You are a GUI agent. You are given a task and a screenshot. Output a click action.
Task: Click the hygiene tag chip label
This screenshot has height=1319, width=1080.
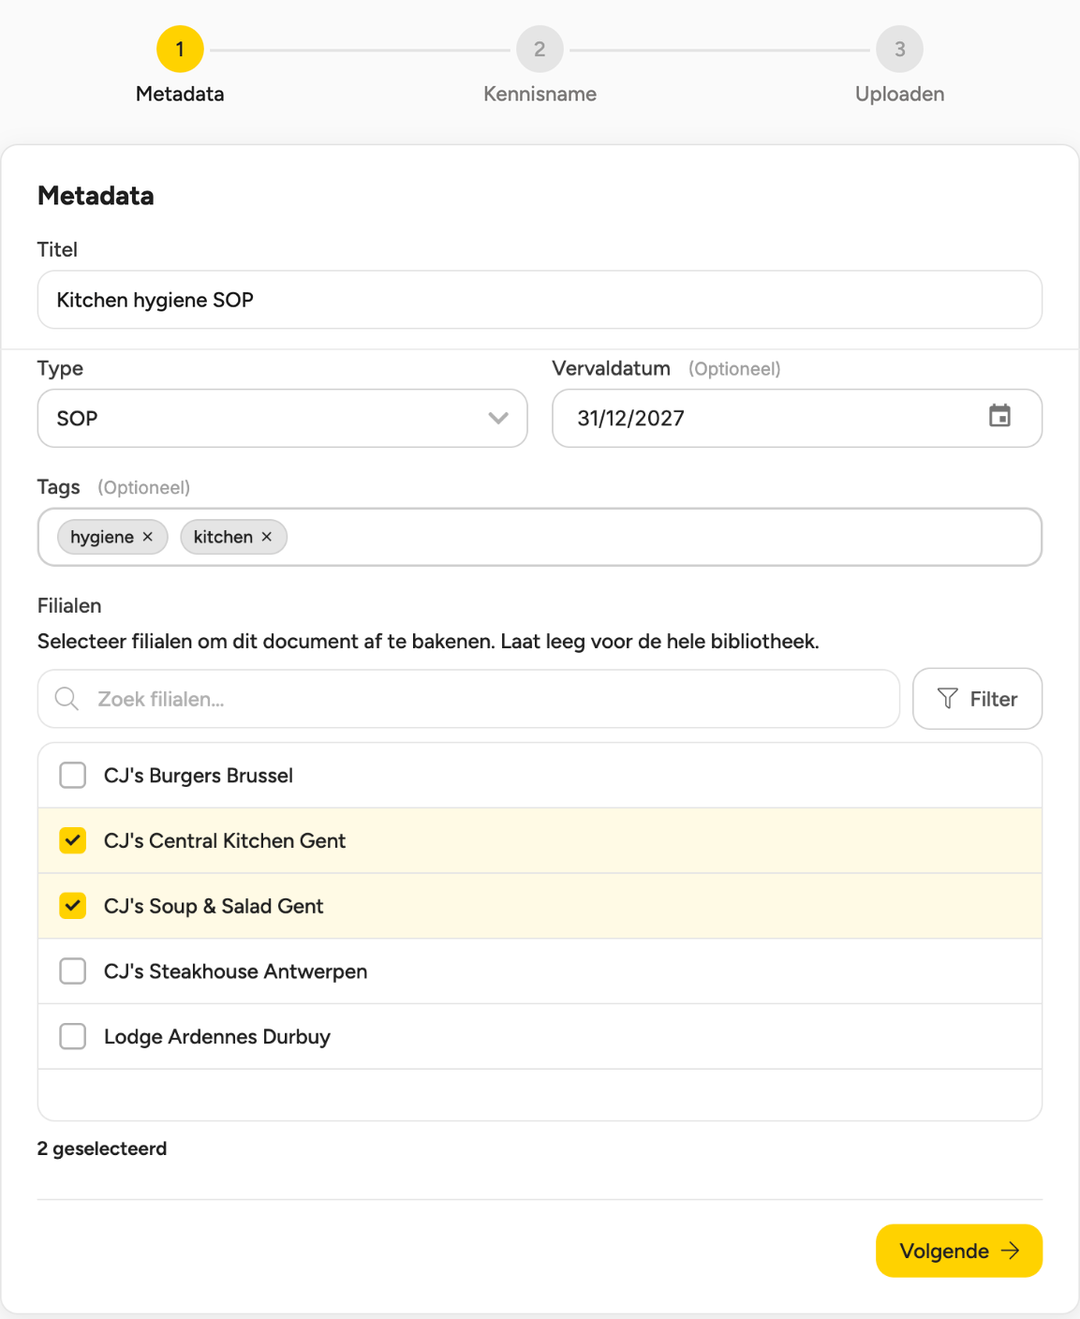102,537
